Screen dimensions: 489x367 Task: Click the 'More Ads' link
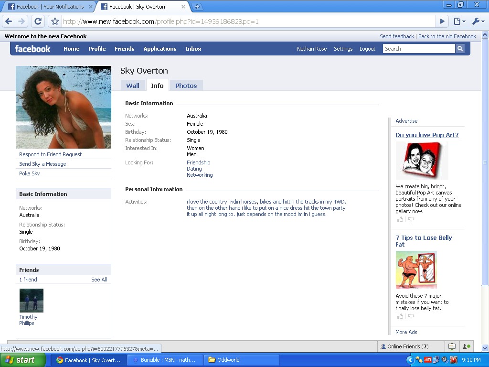click(x=406, y=332)
